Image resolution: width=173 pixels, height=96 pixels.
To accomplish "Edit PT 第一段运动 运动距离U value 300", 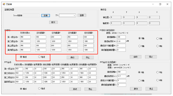I will tap(89, 37).
